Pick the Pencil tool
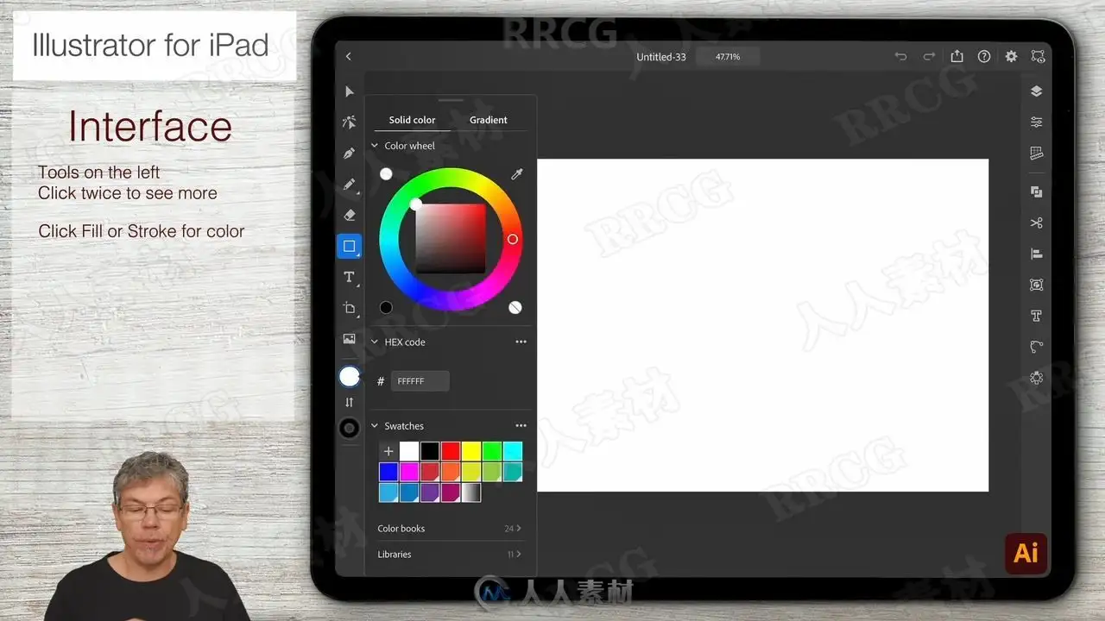This screenshot has height=621, width=1105. (349, 185)
